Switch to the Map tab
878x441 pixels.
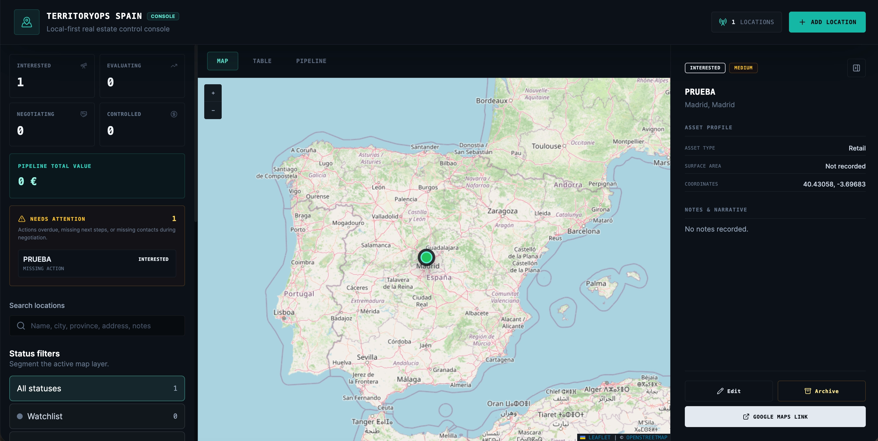(223, 61)
